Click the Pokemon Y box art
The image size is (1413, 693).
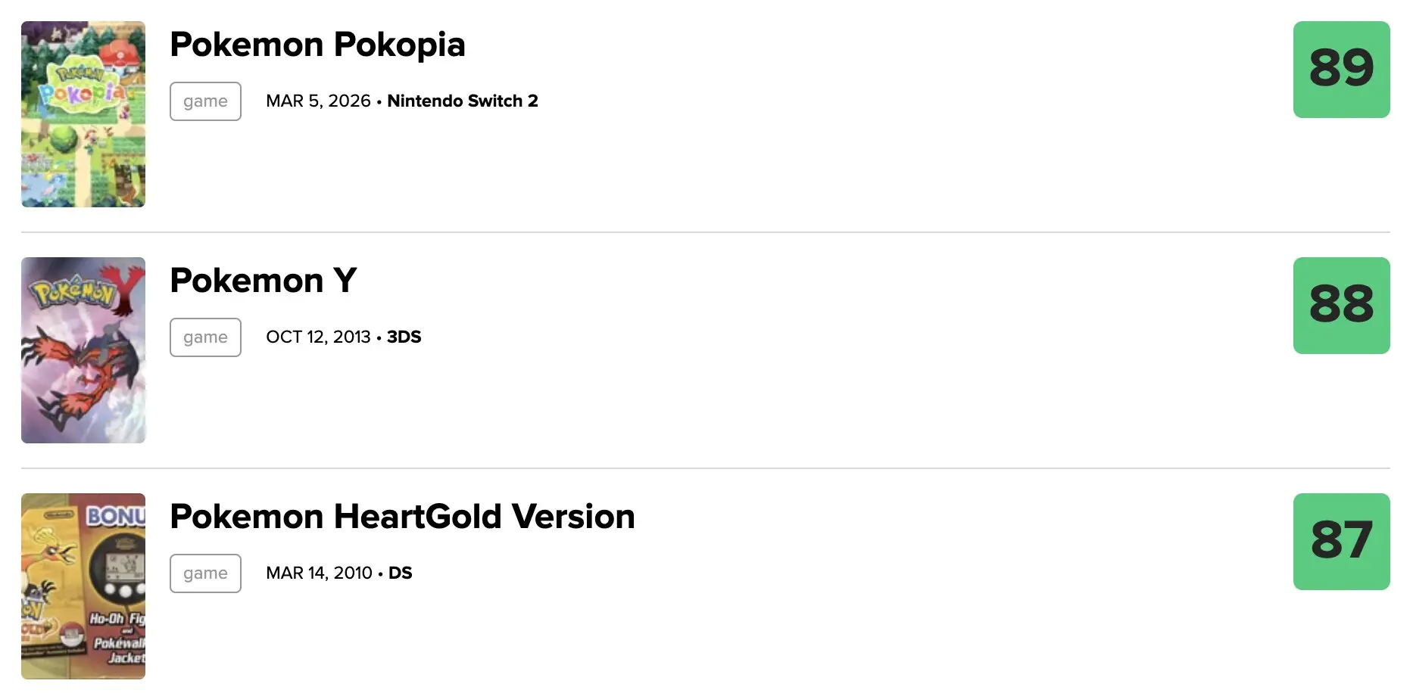(83, 350)
